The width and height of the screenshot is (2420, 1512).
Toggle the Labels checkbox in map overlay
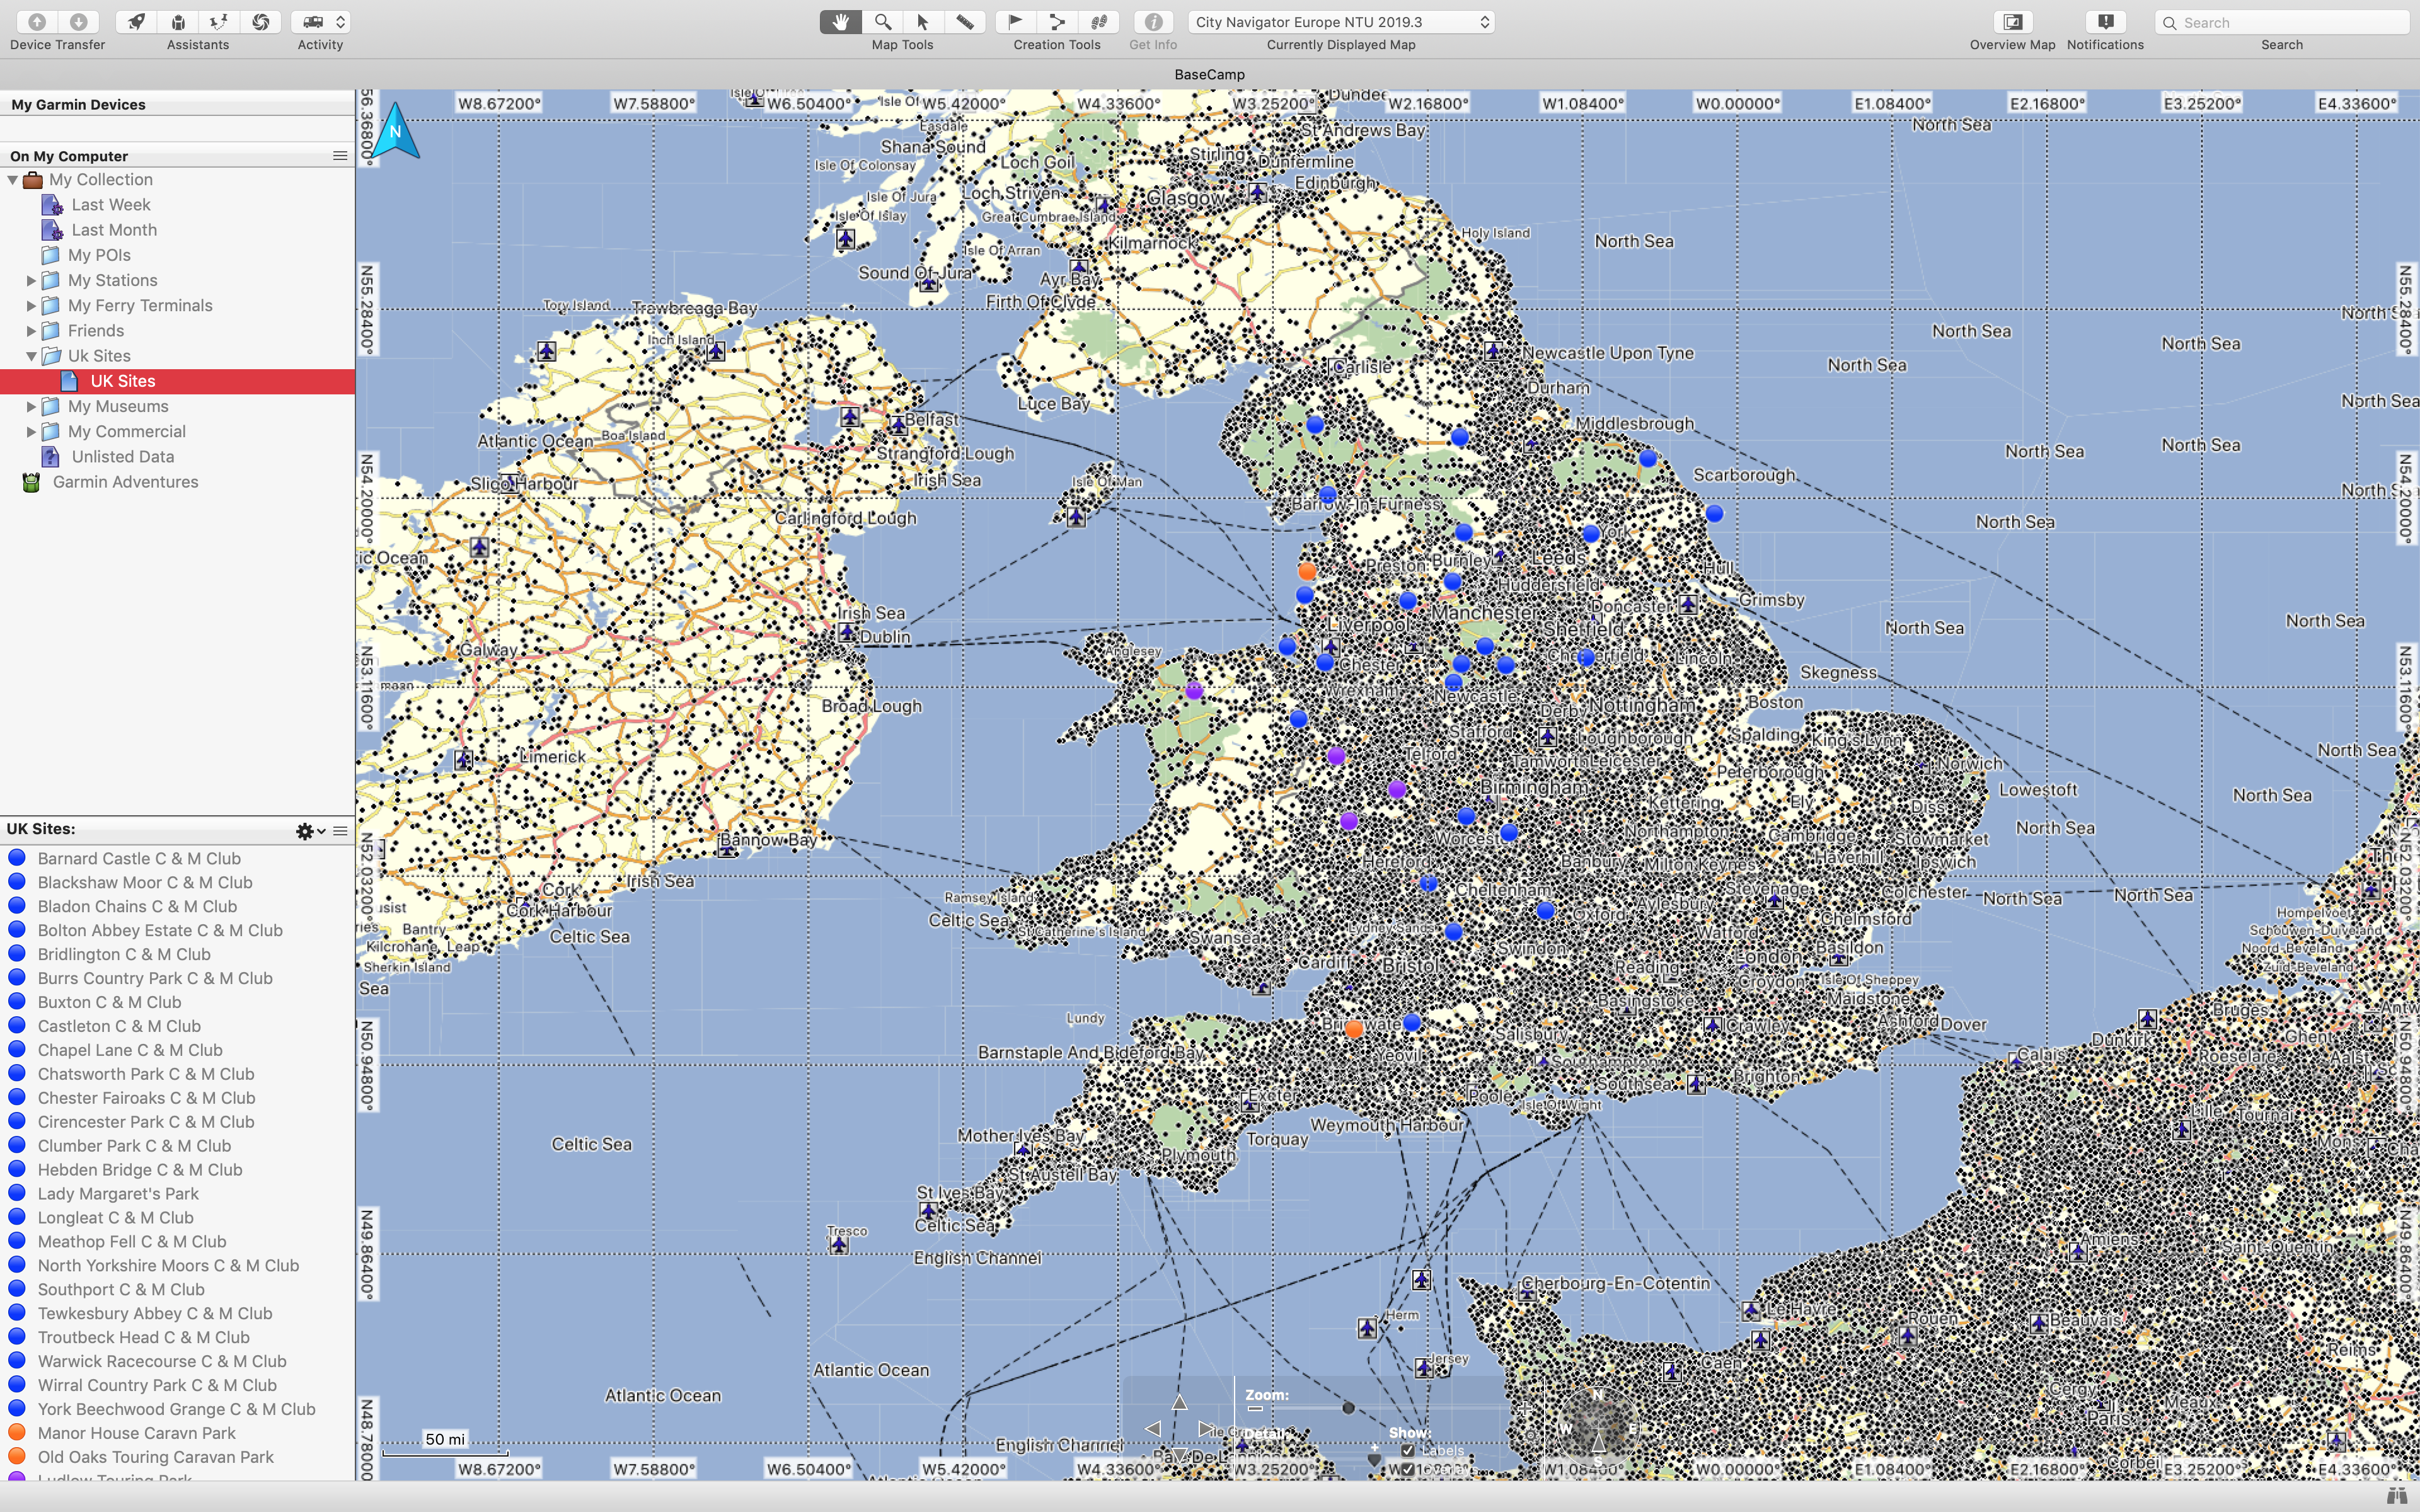[x=1407, y=1450]
